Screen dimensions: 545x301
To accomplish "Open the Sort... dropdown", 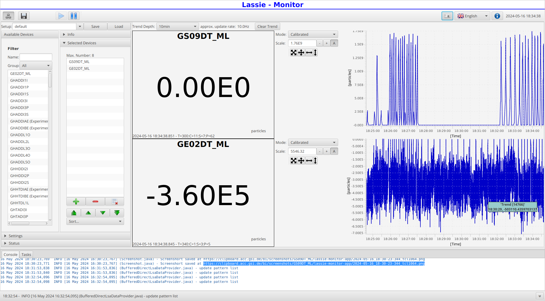I will coord(95,221).
